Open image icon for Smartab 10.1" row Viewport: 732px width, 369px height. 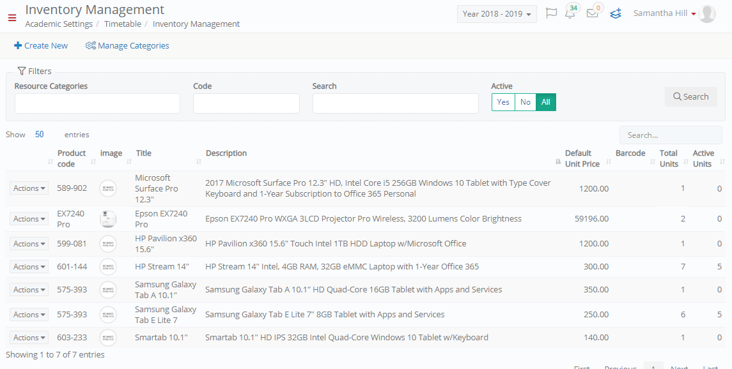(x=108, y=338)
